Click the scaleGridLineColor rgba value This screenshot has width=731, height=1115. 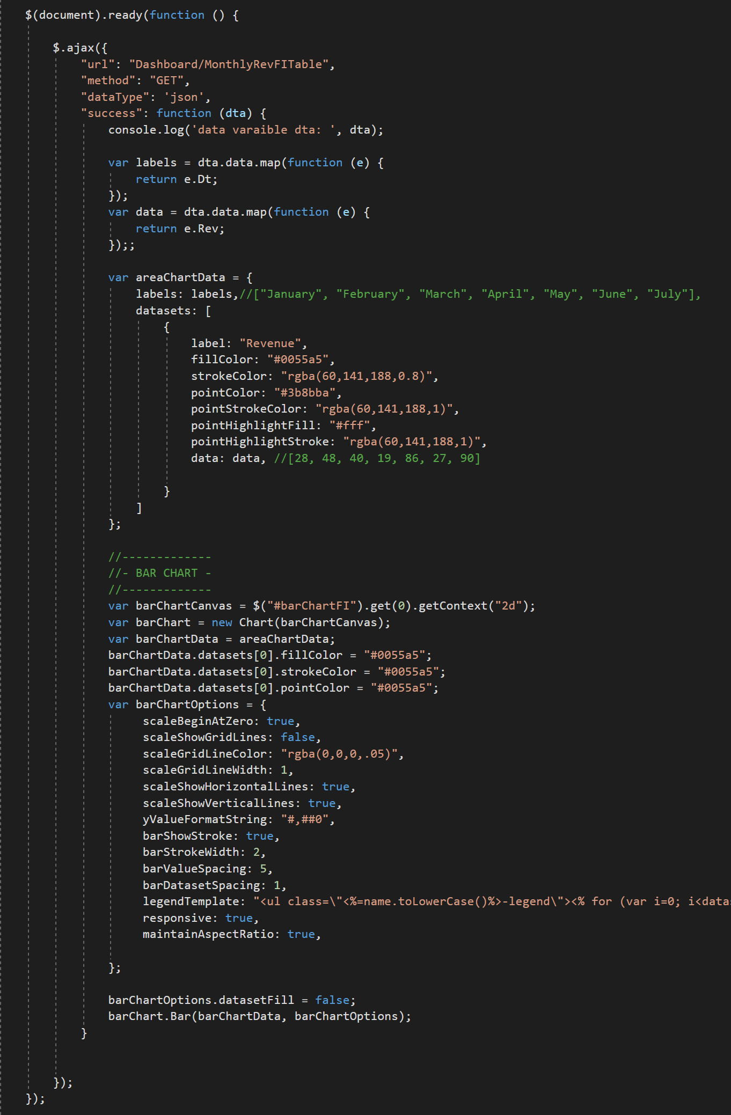click(x=339, y=754)
